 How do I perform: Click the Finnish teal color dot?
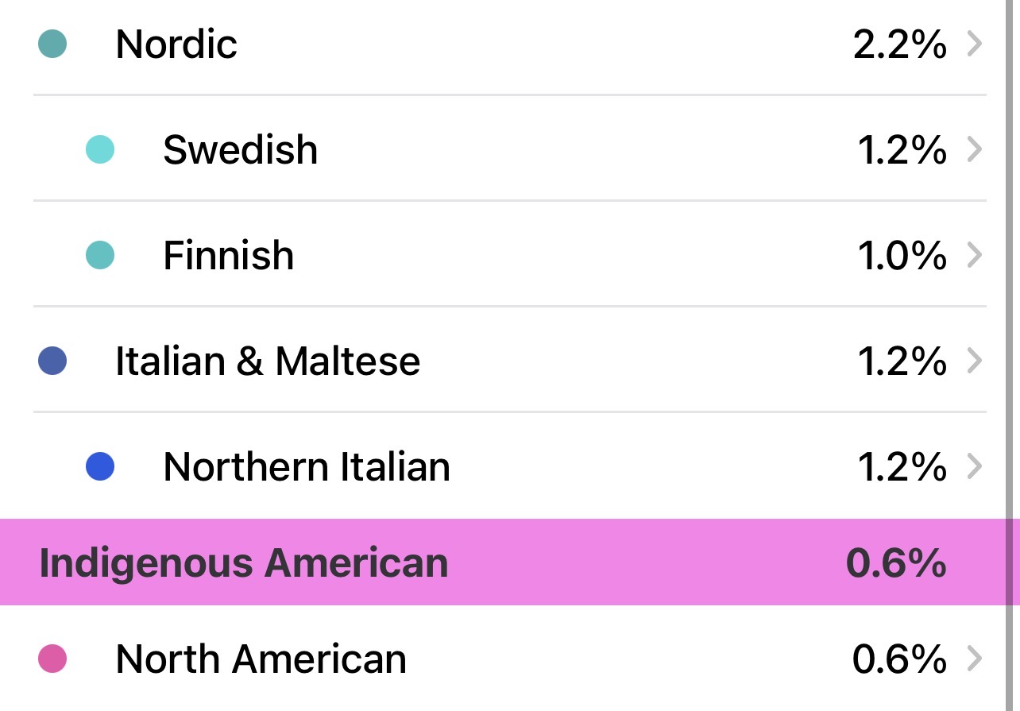click(x=100, y=255)
